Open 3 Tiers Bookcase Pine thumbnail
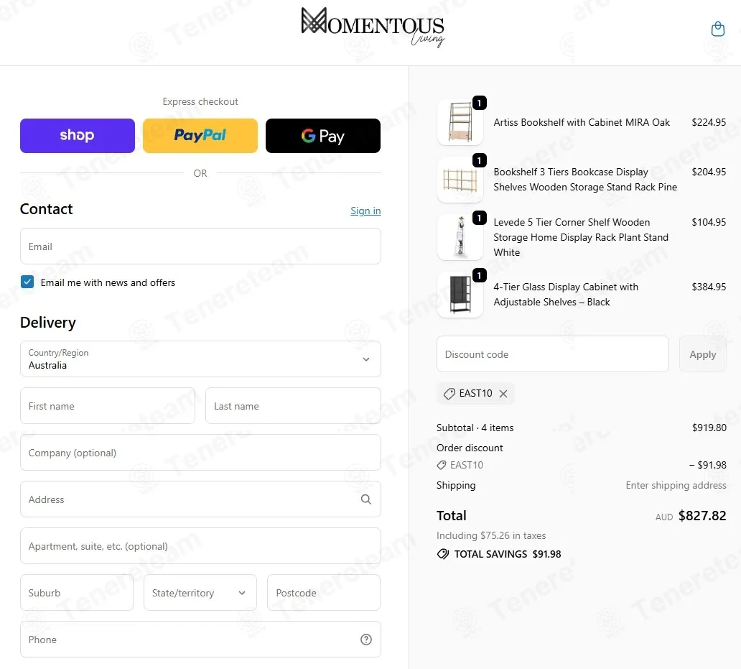The height and width of the screenshot is (669, 741). (460, 180)
